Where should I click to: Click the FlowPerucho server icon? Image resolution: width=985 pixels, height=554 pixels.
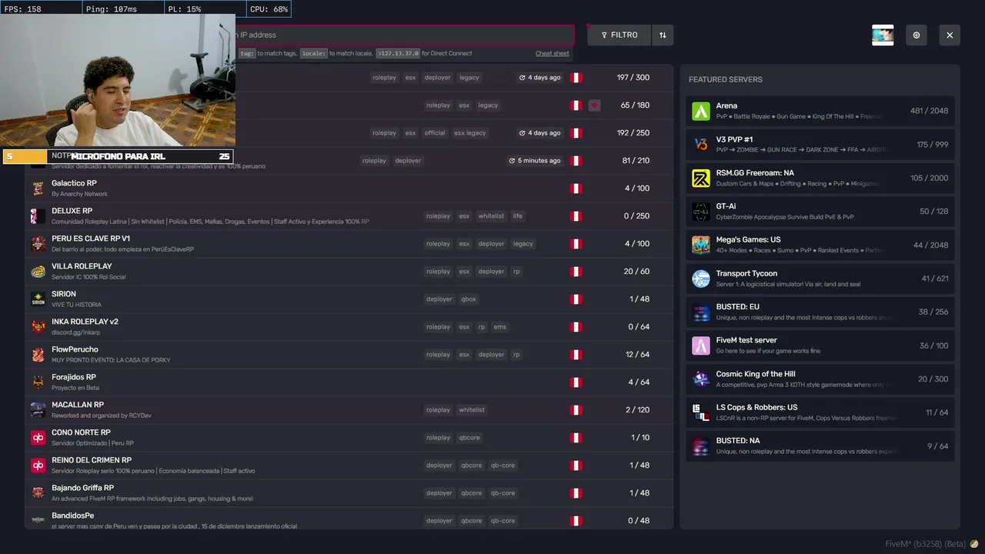click(38, 355)
